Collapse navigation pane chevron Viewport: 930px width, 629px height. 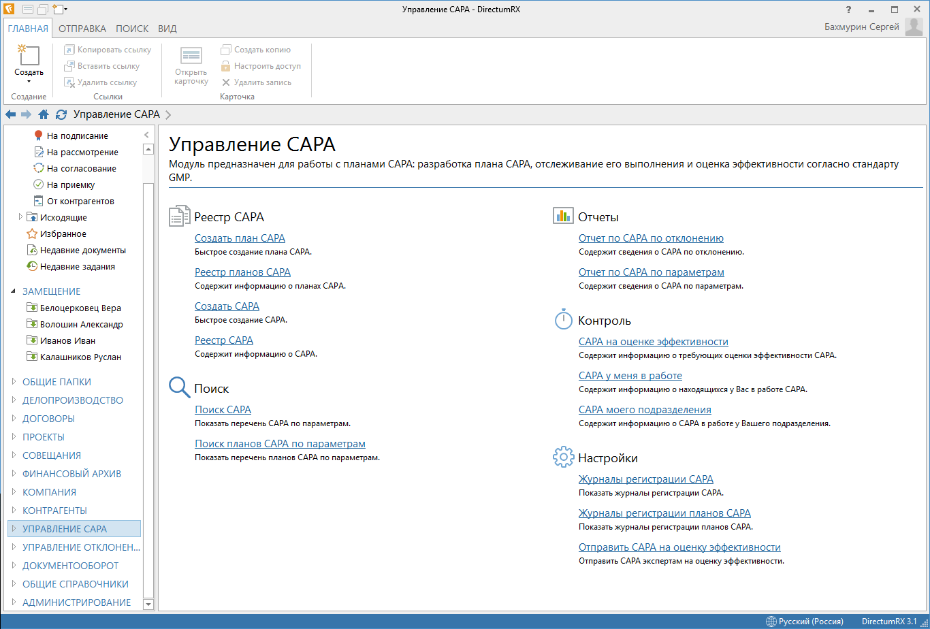click(146, 135)
